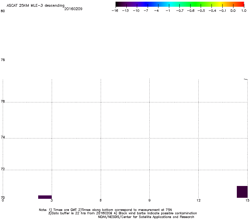Click the time axis label 9
This screenshot has height=219, width=250.
(x=149, y=200)
